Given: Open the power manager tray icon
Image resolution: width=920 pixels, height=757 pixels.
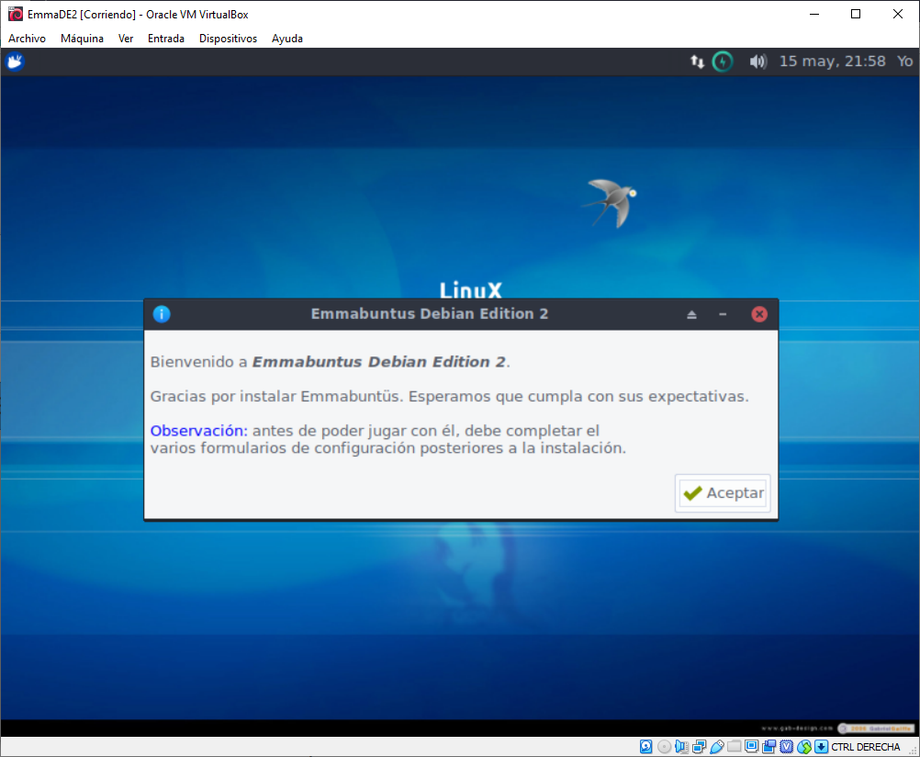Looking at the screenshot, I should tap(724, 62).
